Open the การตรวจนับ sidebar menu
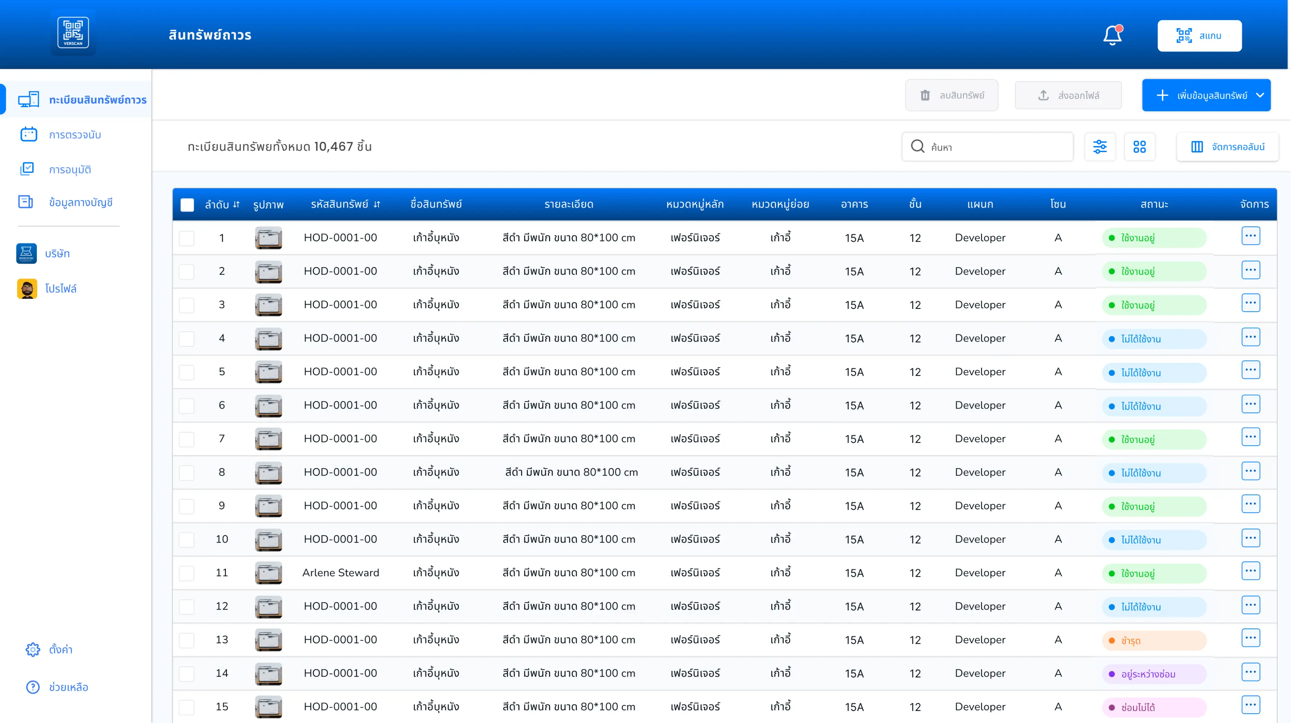 tap(75, 135)
